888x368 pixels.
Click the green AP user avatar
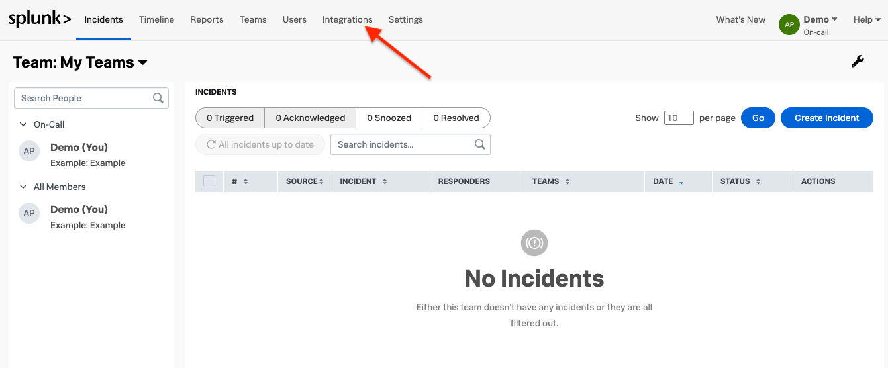tap(789, 24)
